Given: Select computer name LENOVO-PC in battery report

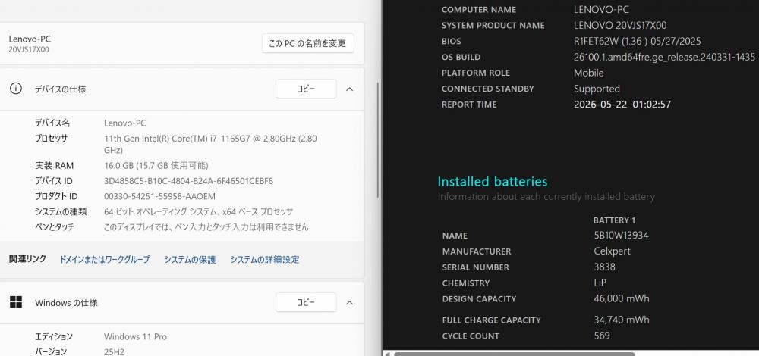Looking at the screenshot, I should [601, 9].
